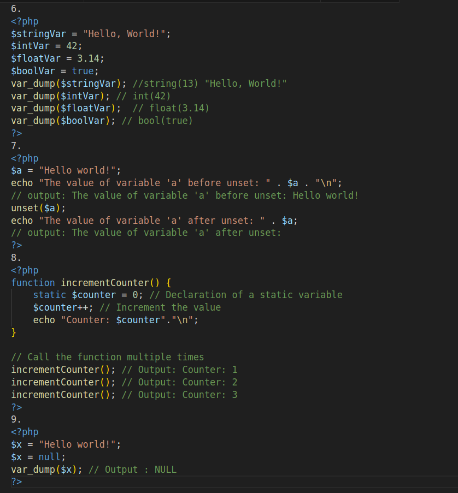Screen dimensions: 458x493
Task: Click '// Call the function multiple times' comment
Action: pos(107,357)
